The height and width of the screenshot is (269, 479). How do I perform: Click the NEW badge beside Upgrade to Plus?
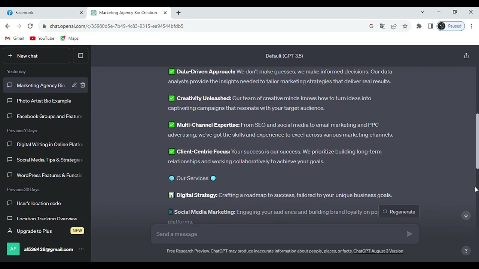77,231
